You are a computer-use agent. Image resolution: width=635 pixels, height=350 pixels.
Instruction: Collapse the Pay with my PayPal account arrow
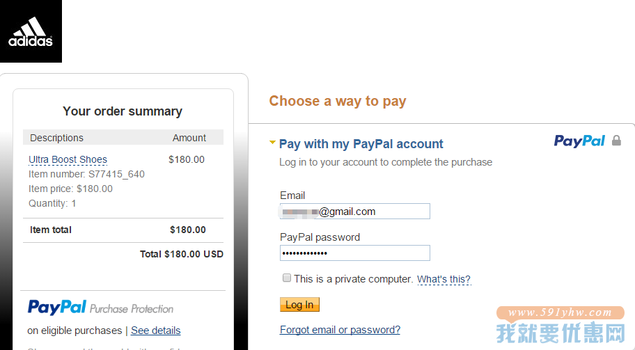pyautogui.click(x=272, y=143)
